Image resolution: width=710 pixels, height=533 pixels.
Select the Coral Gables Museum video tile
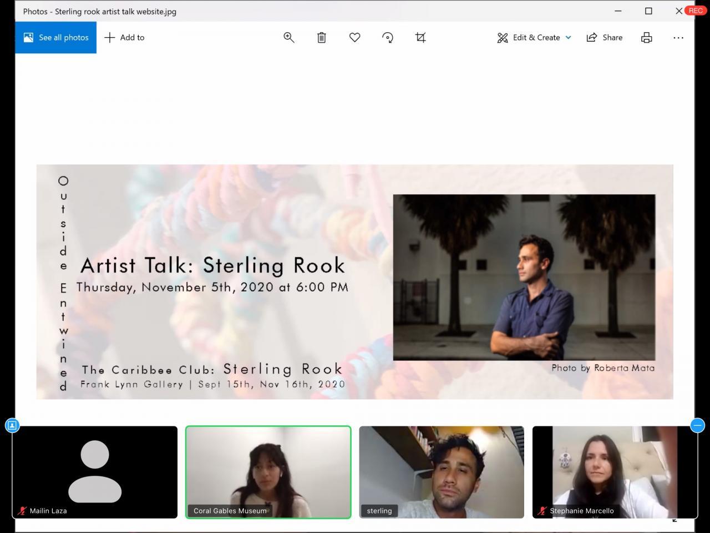pos(268,472)
